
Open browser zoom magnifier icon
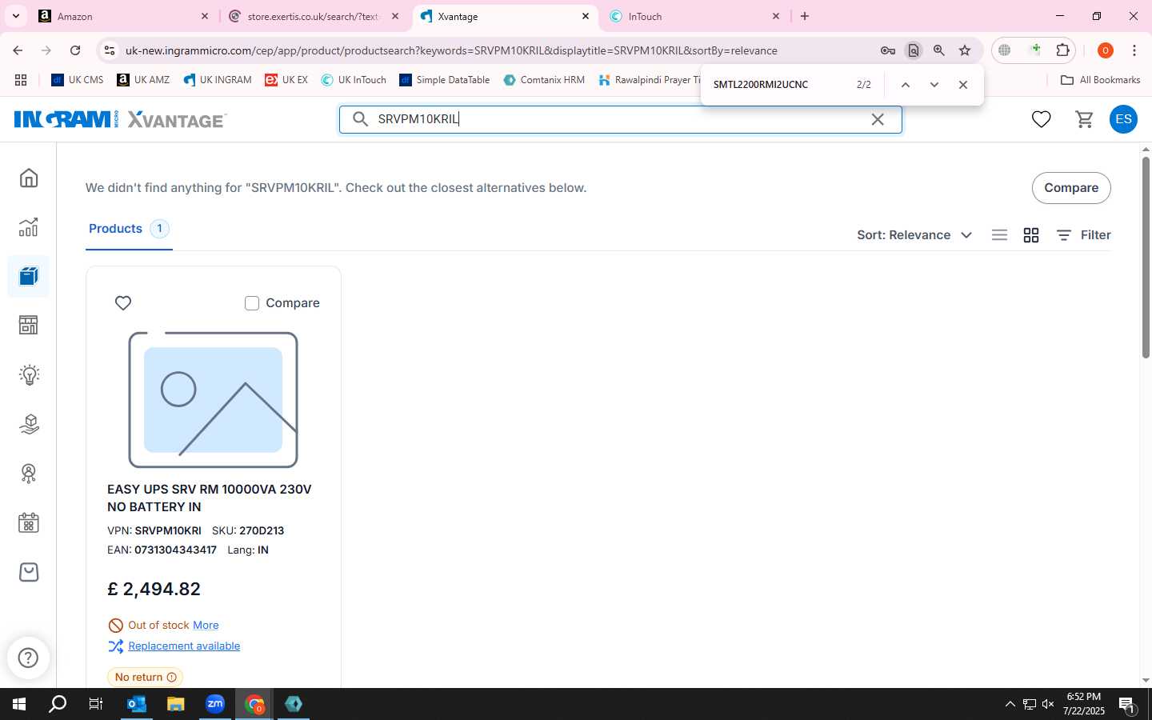[x=939, y=50]
